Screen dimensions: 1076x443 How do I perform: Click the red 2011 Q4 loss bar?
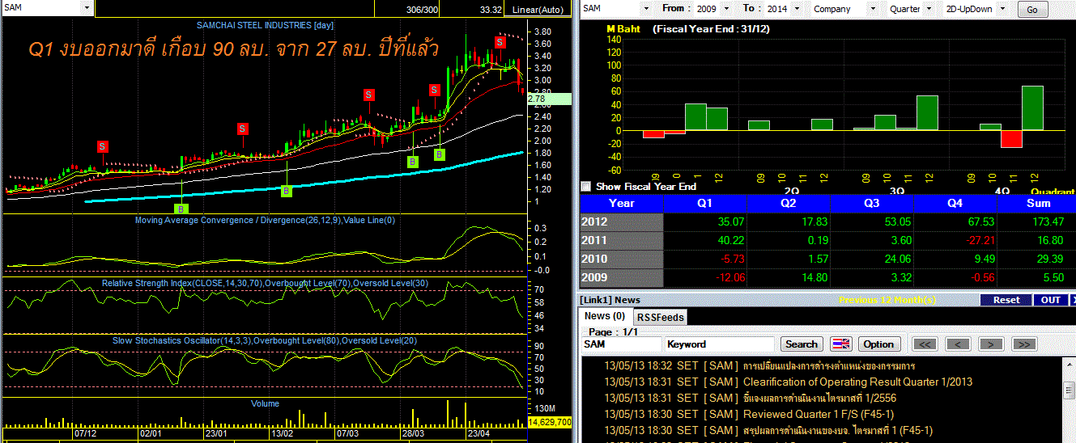(x=1010, y=138)
